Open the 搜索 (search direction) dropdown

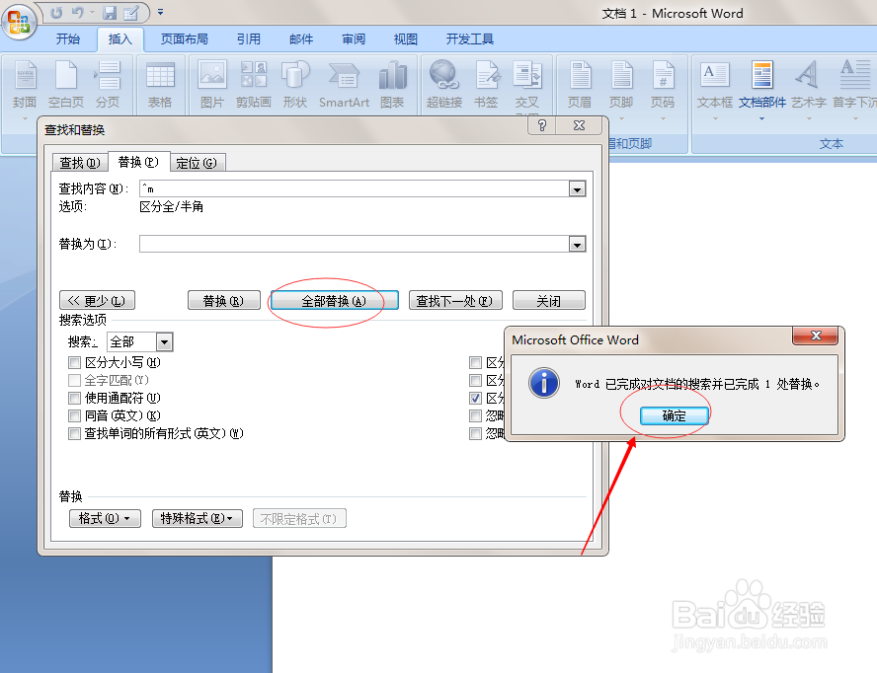164,340
